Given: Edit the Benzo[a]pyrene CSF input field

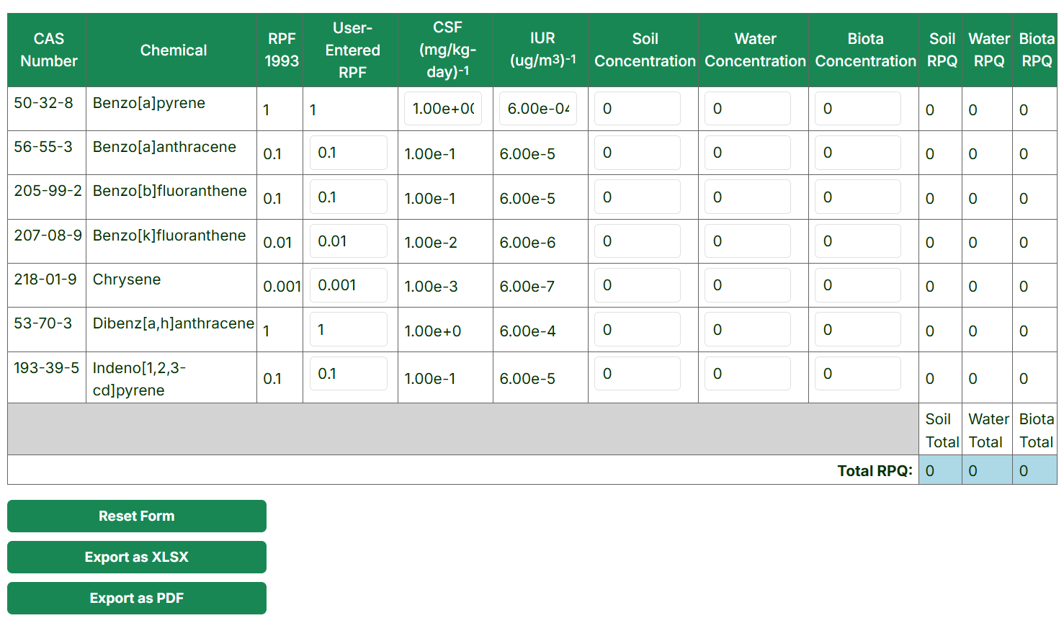Looking at the screenshot, I should point(442,109).
